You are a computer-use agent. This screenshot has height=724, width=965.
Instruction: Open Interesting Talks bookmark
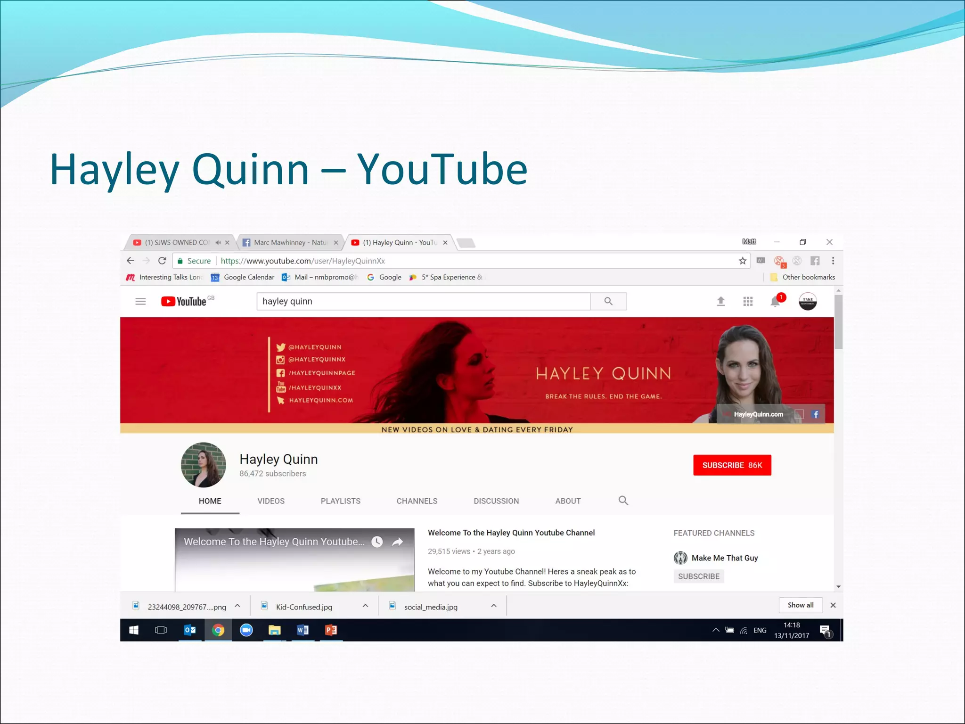click(x=164, y=277)
